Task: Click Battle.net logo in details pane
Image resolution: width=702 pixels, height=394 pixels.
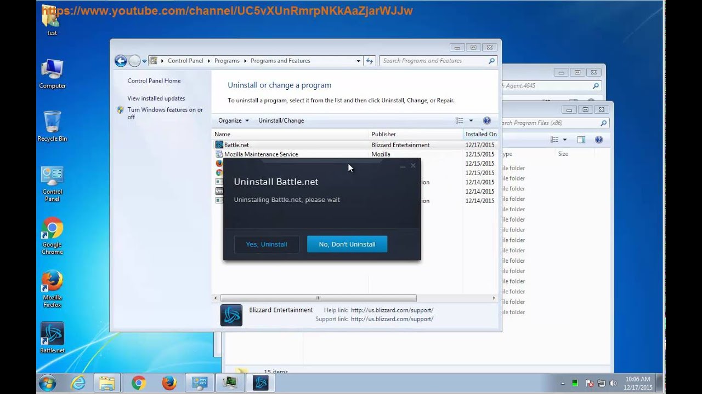Action: pos(231,315)
